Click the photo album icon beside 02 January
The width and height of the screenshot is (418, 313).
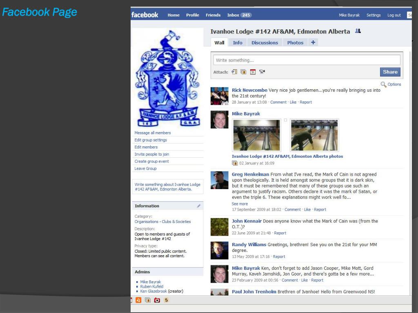(235, 163)
